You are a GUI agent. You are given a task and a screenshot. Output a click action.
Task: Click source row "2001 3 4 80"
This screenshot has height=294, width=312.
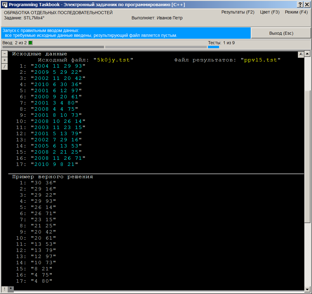[x=55, y=103]
